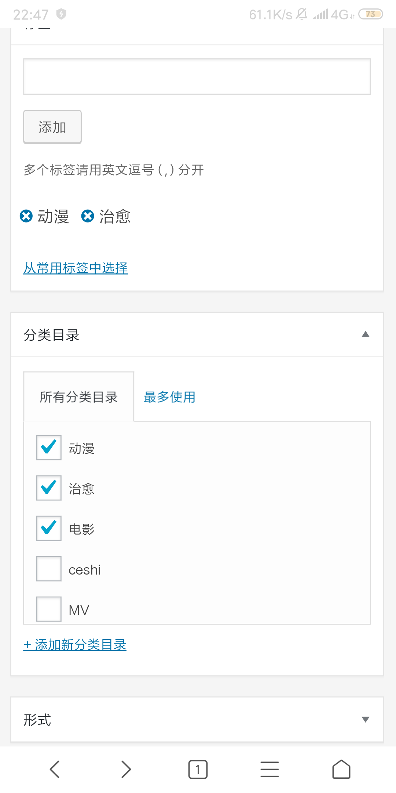
Task: Remove the 治愈 tag
Action: 88,216
